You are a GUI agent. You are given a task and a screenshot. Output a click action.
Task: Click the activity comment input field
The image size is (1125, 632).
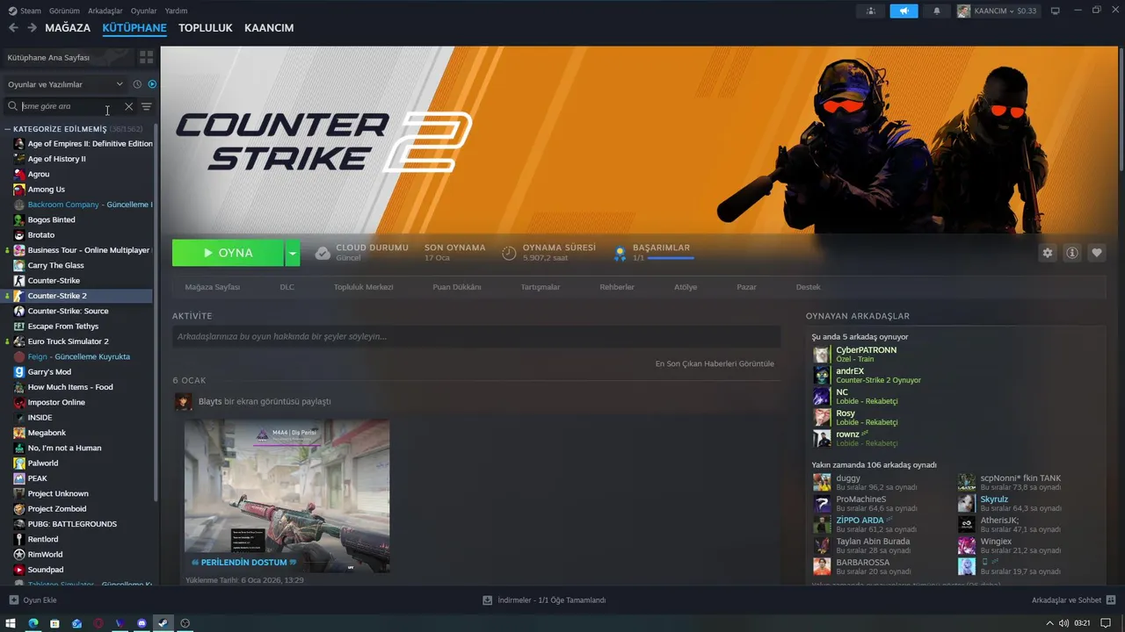[x=476, y=336]
